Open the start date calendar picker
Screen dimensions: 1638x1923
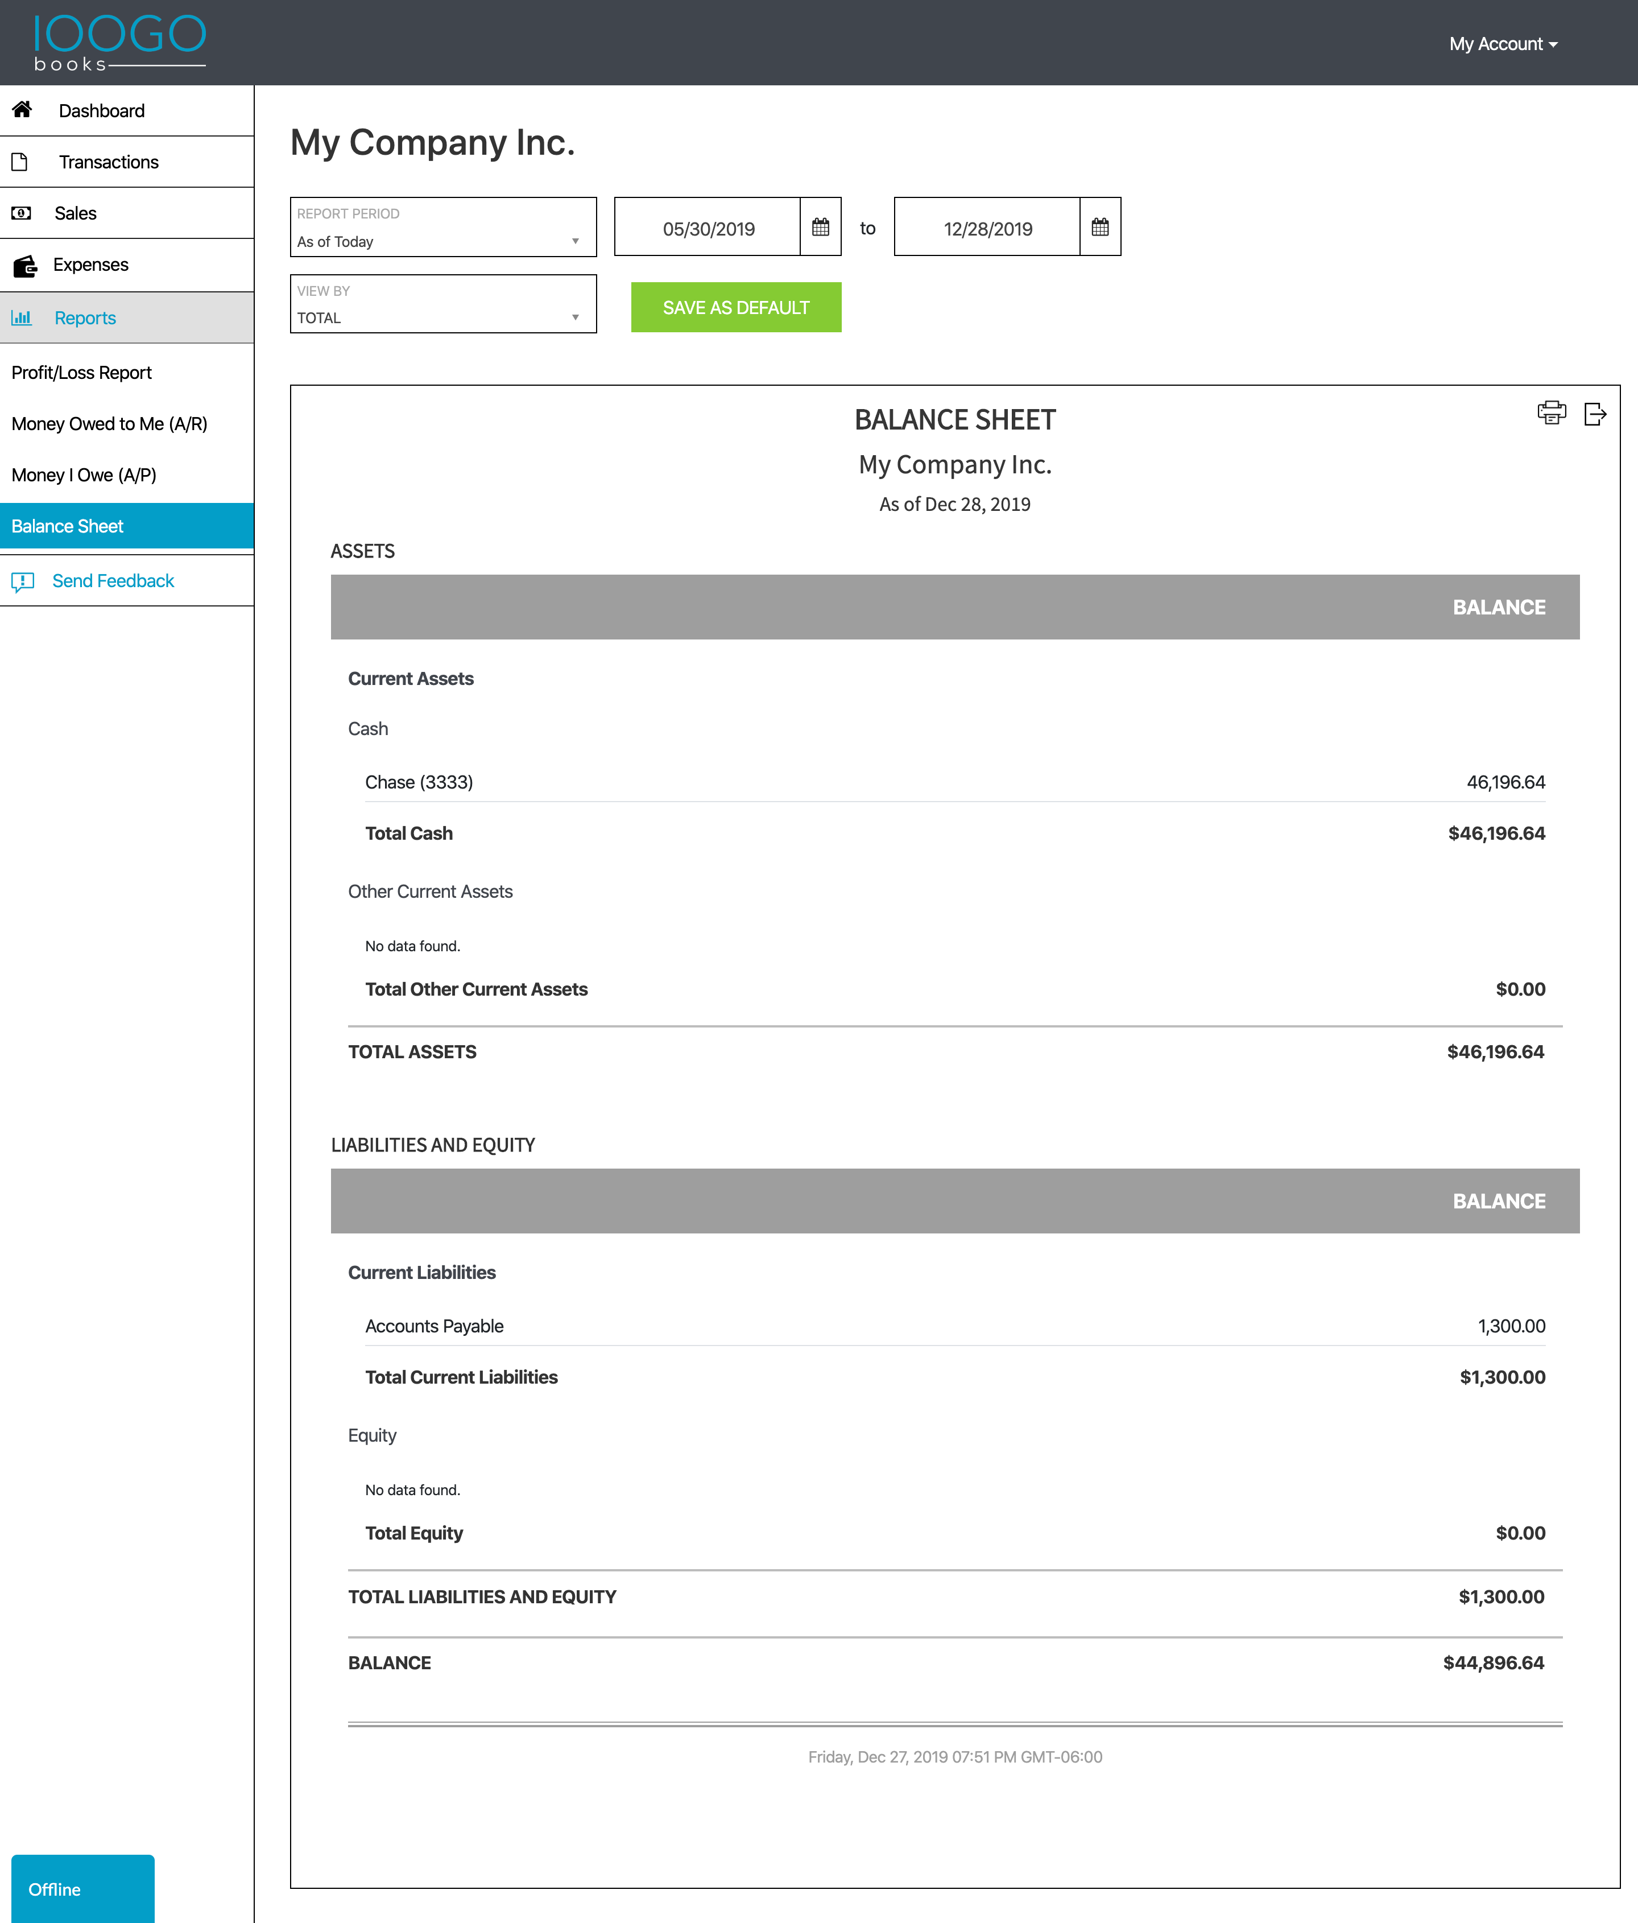pyautogui.click(x=820, y=226)
